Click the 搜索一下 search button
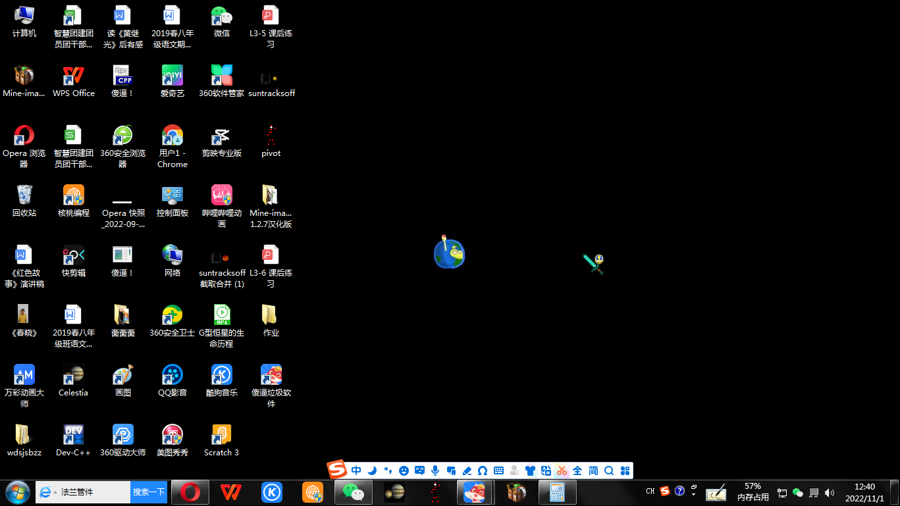900x506 pixels. click(x=149, y=492)
